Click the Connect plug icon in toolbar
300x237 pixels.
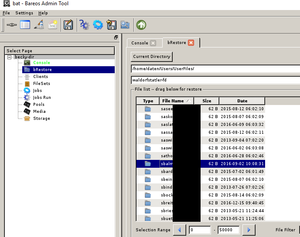(12, 25)
